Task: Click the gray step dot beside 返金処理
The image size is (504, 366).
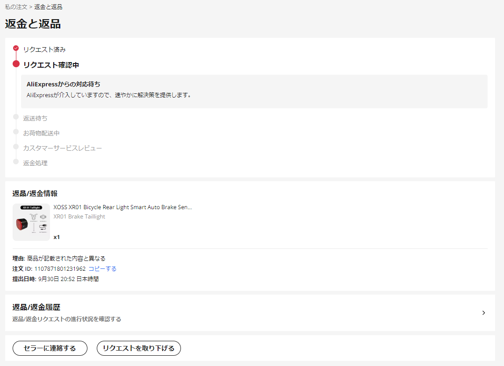Action: coord(16,162)
